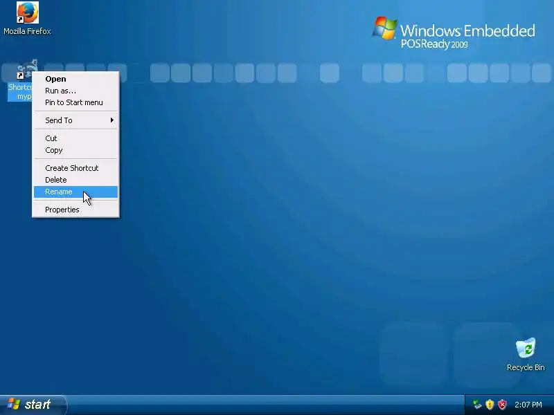This screenshot has height=415, width=554.
Task: Click the red security alert tray icon
Action: (502, 405)
